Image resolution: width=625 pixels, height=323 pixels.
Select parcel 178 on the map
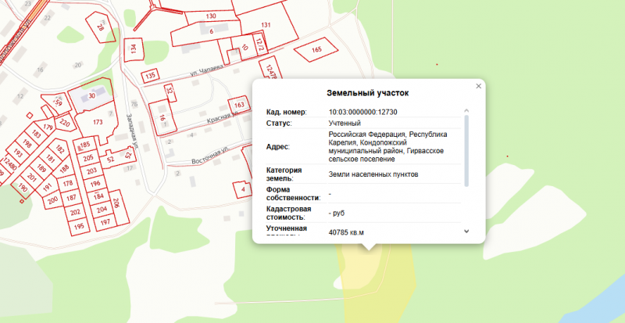(68, 183)
